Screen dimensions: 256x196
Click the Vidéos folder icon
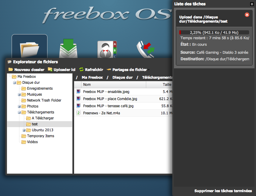pos(24,142)
